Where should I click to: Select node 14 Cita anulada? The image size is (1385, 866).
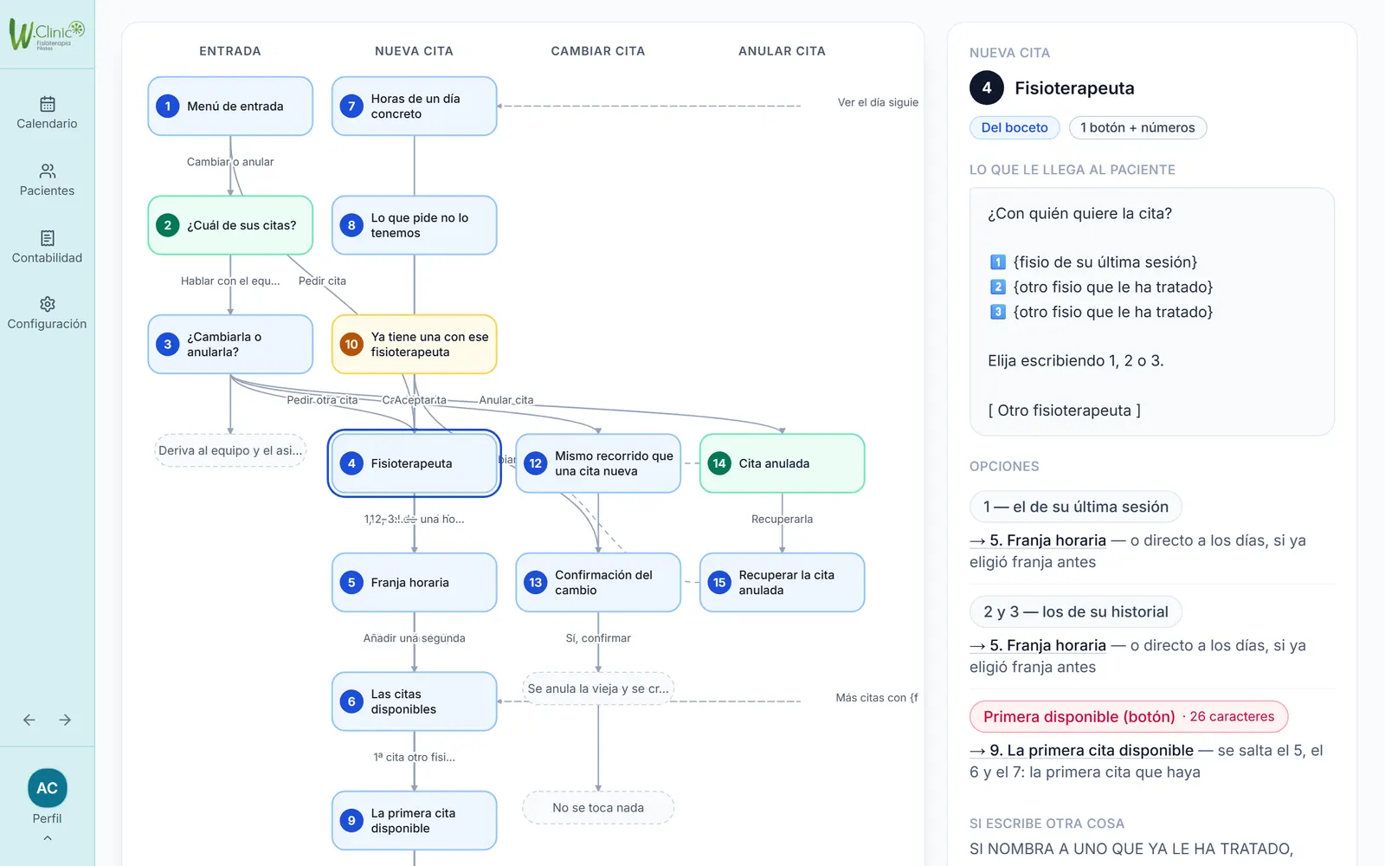pos(783,463)
